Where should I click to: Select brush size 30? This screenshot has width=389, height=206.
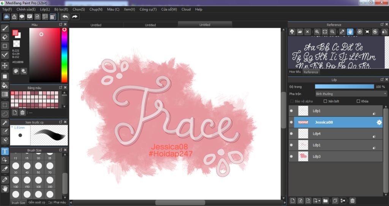pyautogui.click(x=16, y=167)
